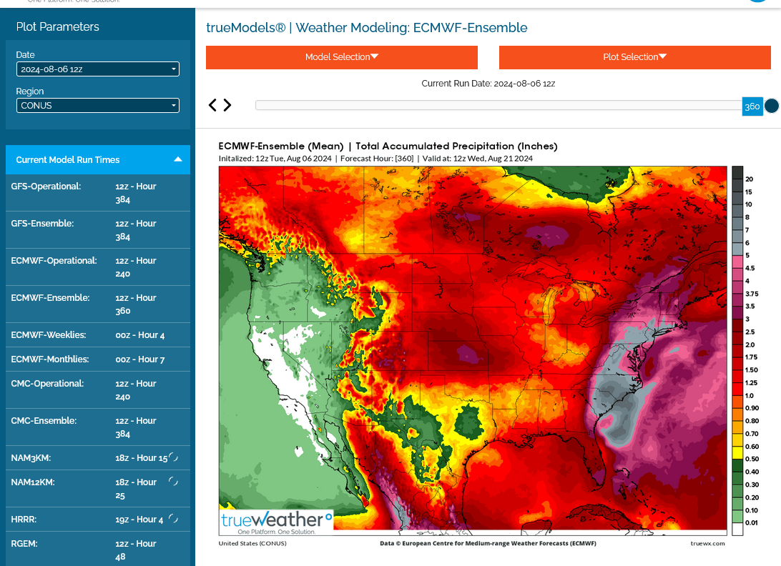Select the NAM3KM row label
The width and height of the screenshot is (781, 566).
[31, 458]
